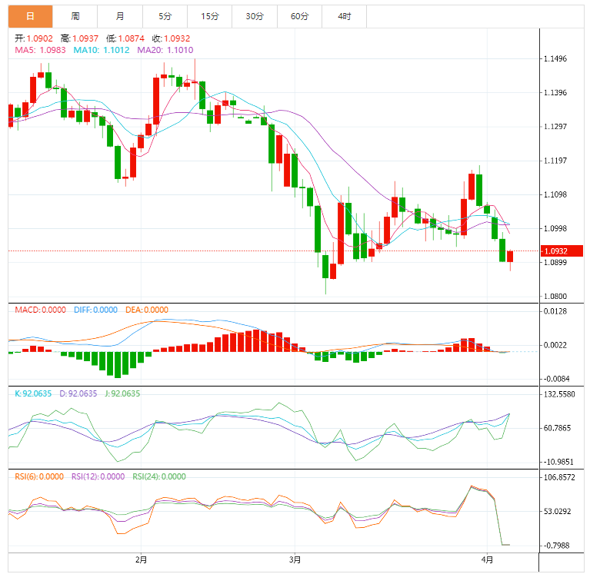Click the RSI(6): 0.0000 label
The image size is (590, 584).
tap(39, 477)
